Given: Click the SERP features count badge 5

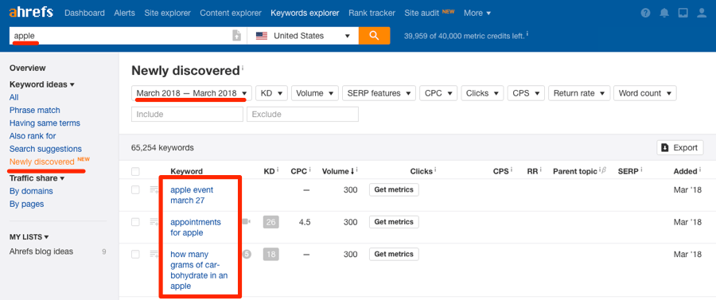Looking at the screenshot, I should (x=247, y=254).
